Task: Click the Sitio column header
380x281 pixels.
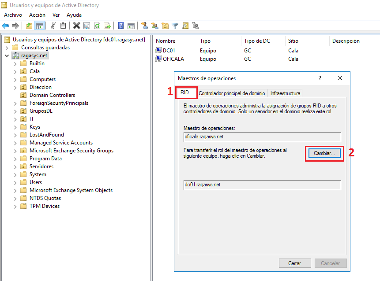Action: point(307,41)
